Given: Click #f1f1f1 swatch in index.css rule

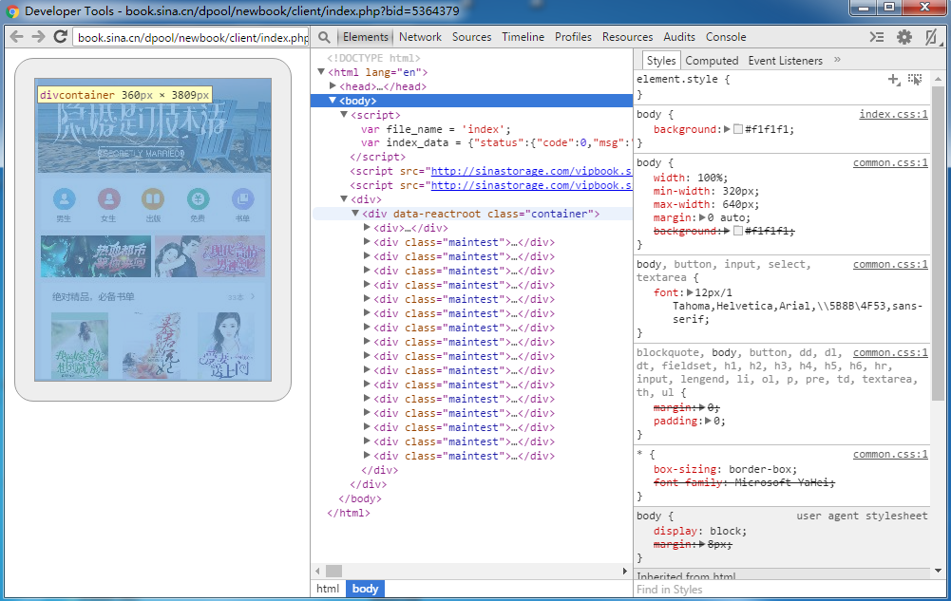Looking at the screenshot, I should [738, 129].
